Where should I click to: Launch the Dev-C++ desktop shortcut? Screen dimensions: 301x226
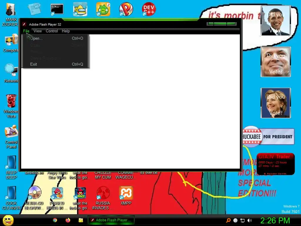[149, 9]
